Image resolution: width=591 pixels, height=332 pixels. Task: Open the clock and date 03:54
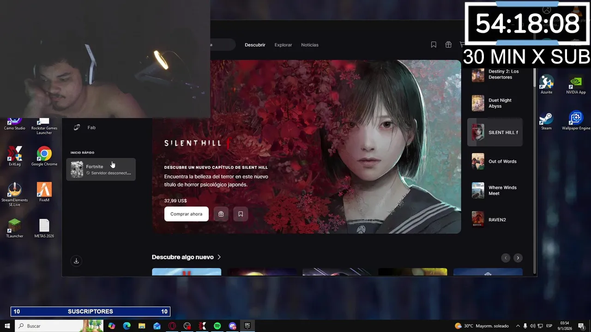(564, 326)
